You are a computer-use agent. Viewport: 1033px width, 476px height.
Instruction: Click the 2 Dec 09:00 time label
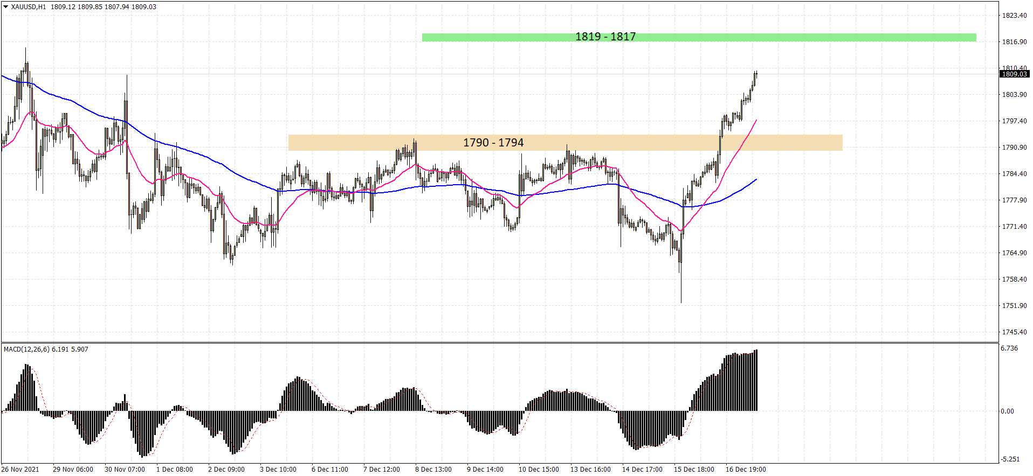pos(226,470)
